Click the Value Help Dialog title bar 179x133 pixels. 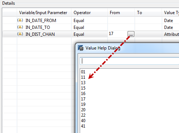128,48
